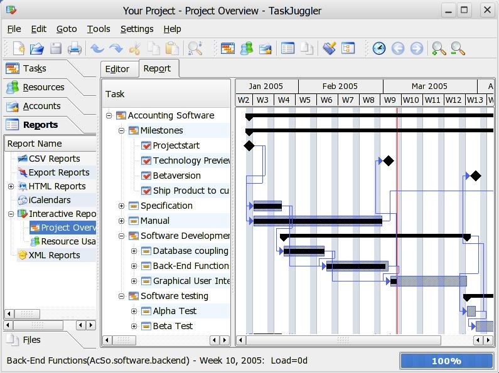Click the Report Name column header
The width and height of the screenshot is (499, 373).
pos(51,144)
